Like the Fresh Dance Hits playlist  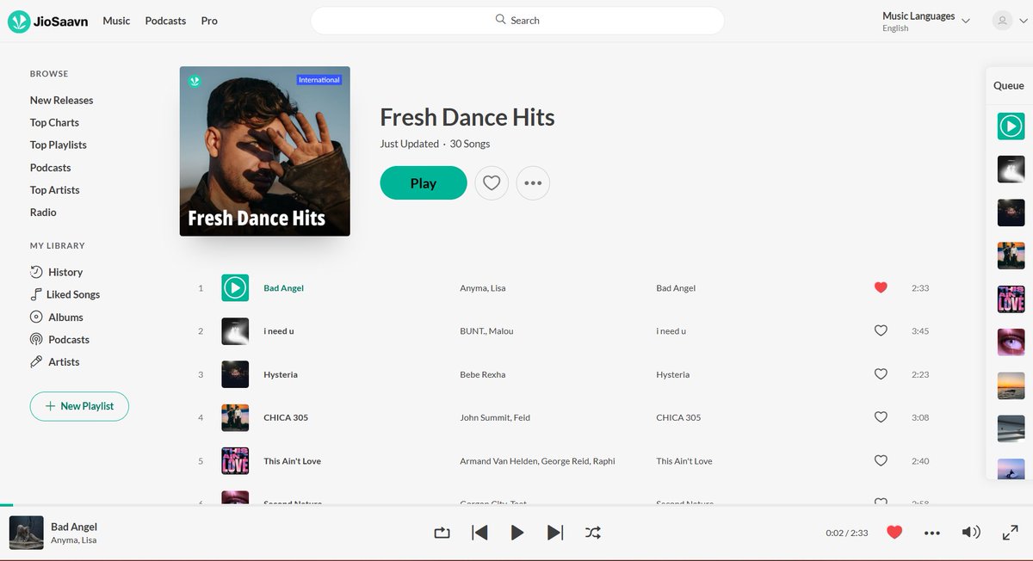coord(492,183)
